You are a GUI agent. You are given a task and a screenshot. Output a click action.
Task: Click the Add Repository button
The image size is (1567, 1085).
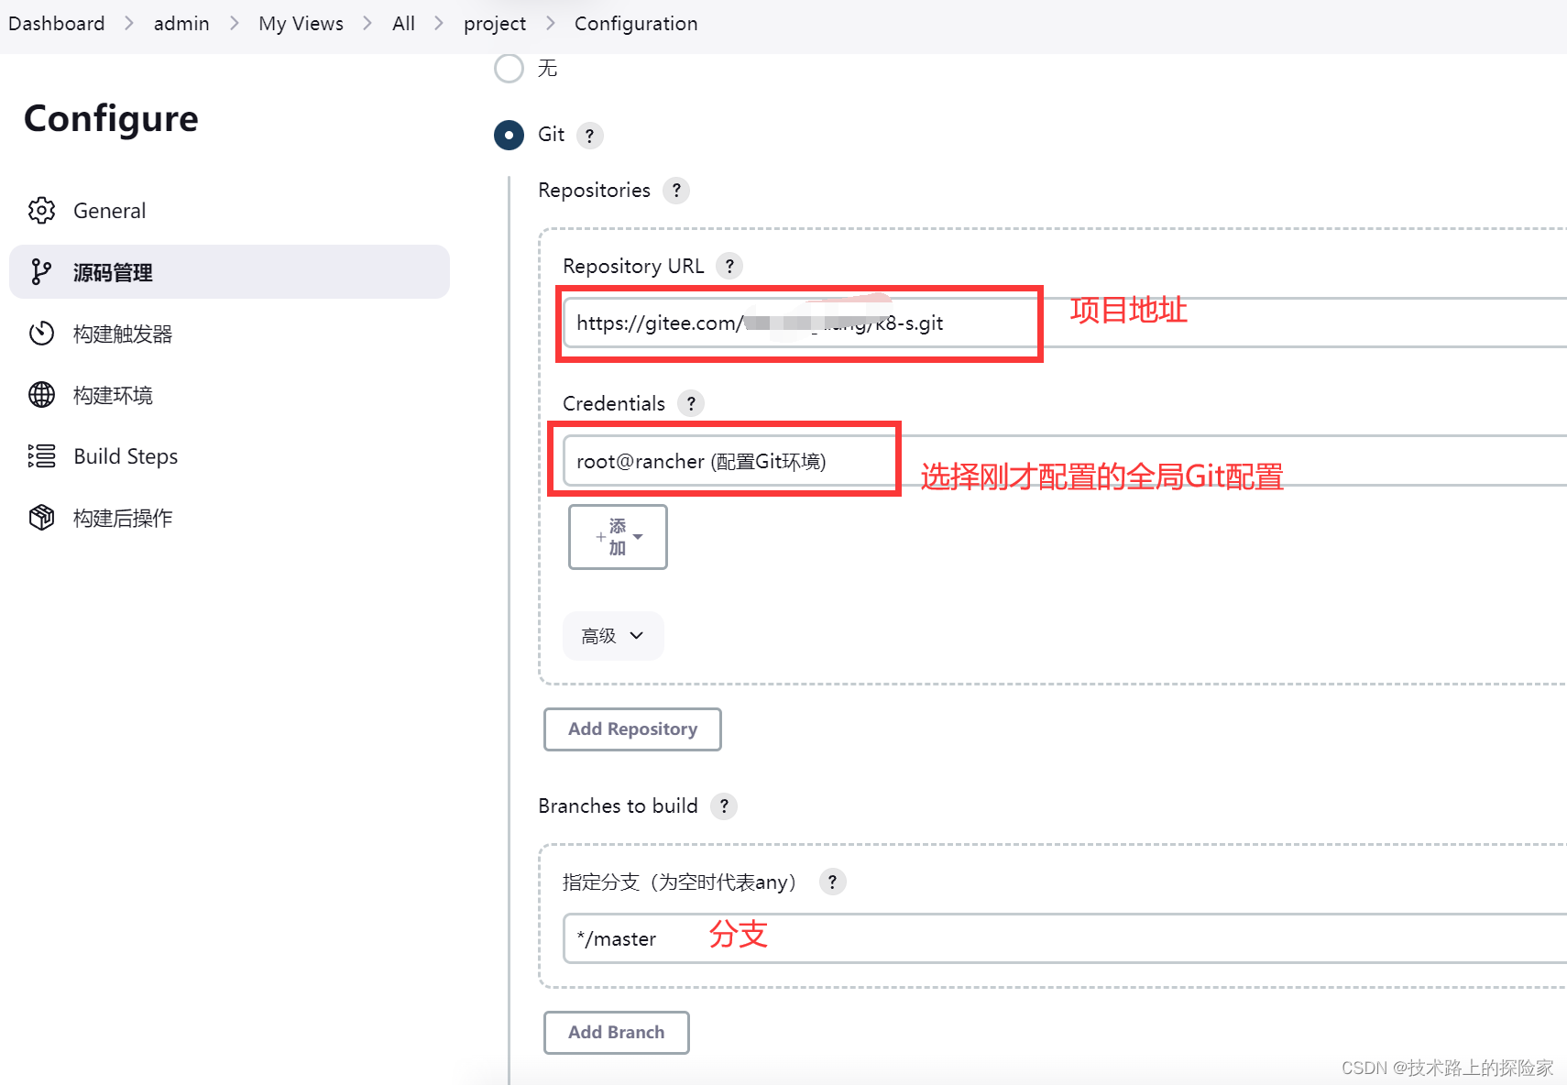(632, 729)
